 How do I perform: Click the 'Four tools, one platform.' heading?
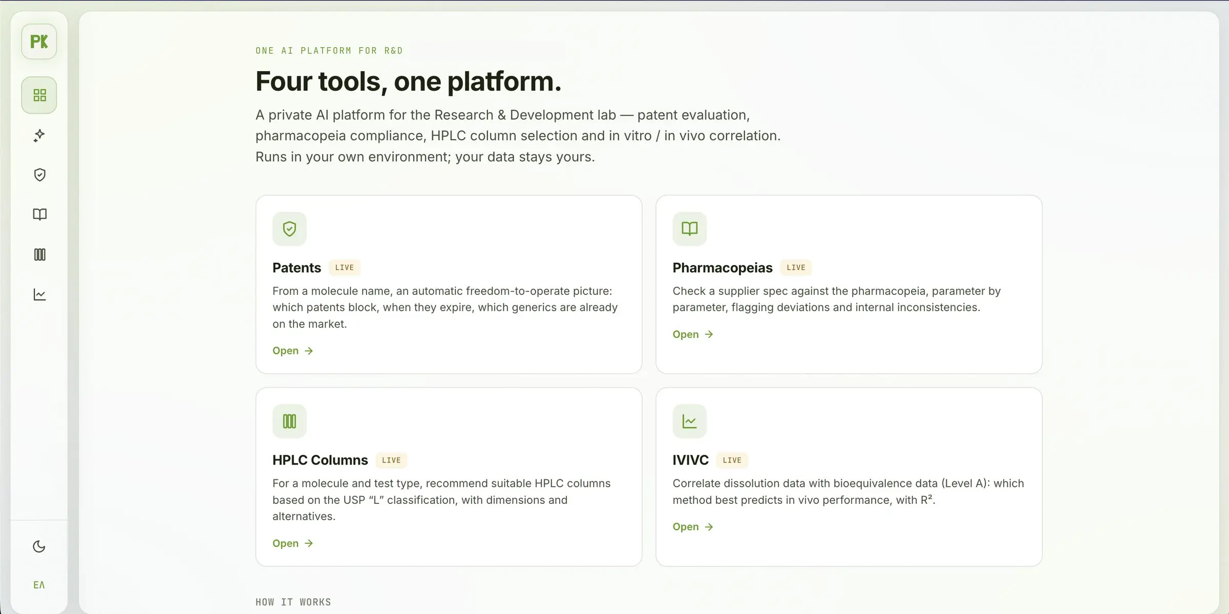click(x=408, y=81)
